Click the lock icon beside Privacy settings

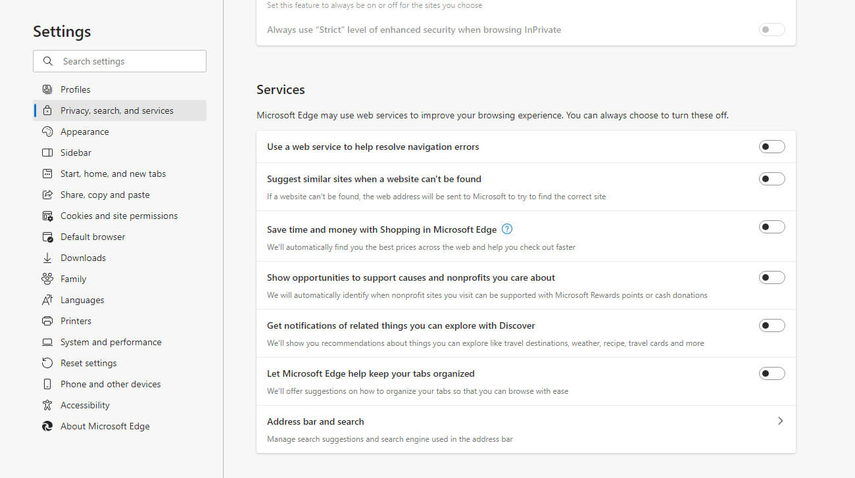47,110
